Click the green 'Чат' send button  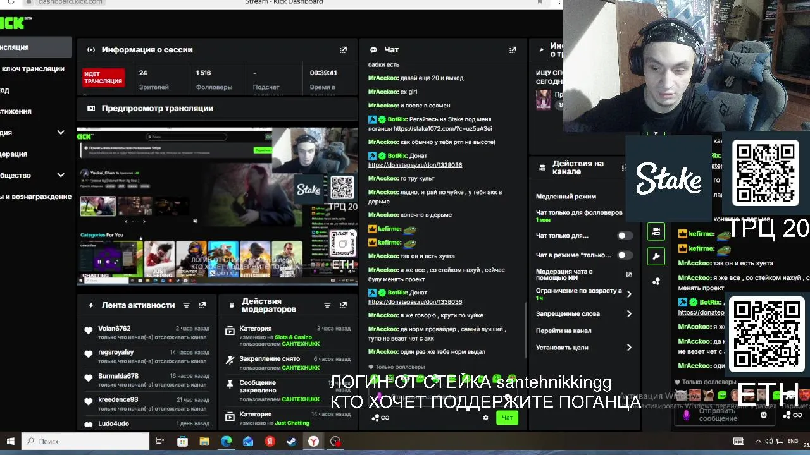click(x=508, y=418)
